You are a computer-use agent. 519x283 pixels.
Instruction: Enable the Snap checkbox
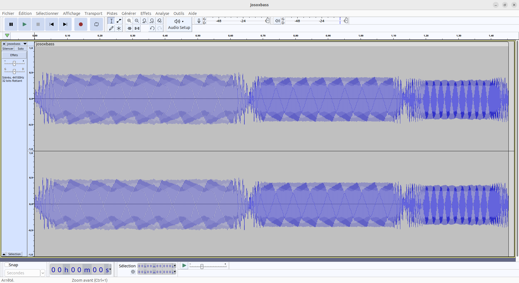tap(7, 265)
